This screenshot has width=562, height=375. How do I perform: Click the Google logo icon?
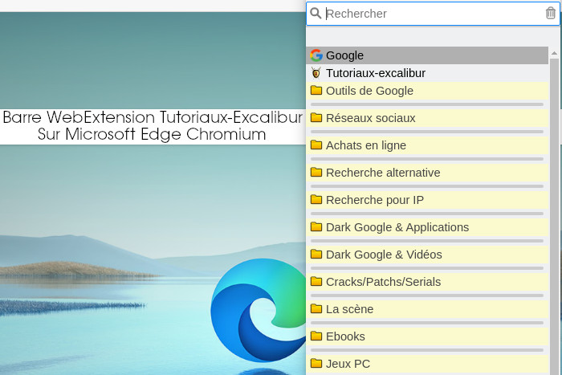tap(316, 55)
